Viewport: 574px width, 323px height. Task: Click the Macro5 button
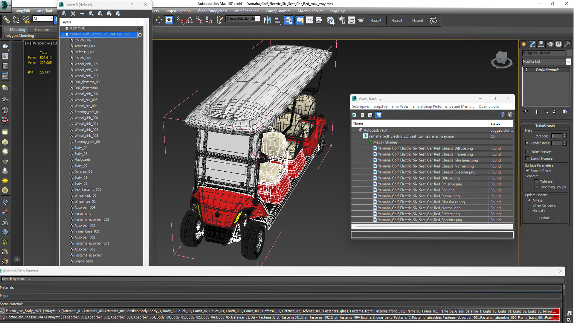[397, 20]
